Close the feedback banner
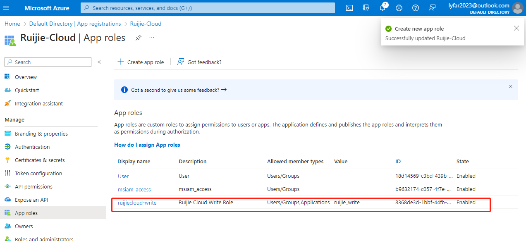The image size is (526, 241). (510, 86)
